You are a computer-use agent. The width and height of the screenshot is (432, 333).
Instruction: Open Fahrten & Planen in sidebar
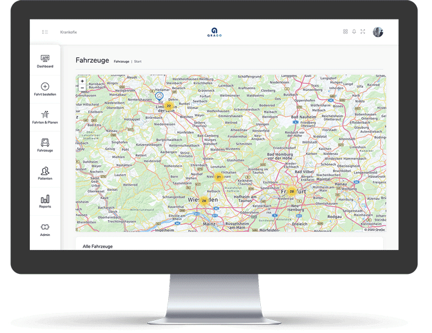(44, 115)
